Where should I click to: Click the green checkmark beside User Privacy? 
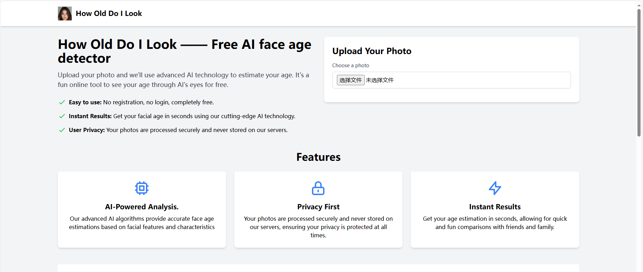pyautogui.click(x=62, y=130)
